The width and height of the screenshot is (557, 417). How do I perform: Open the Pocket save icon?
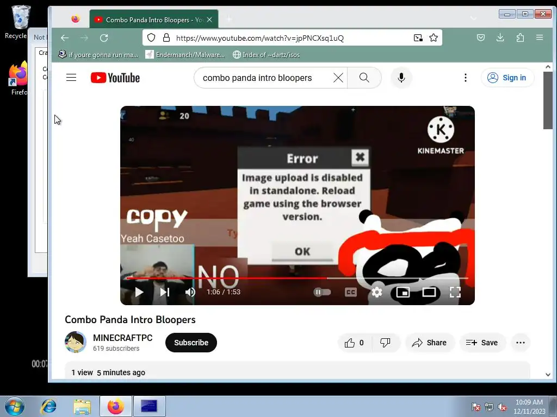click(481, 37)
